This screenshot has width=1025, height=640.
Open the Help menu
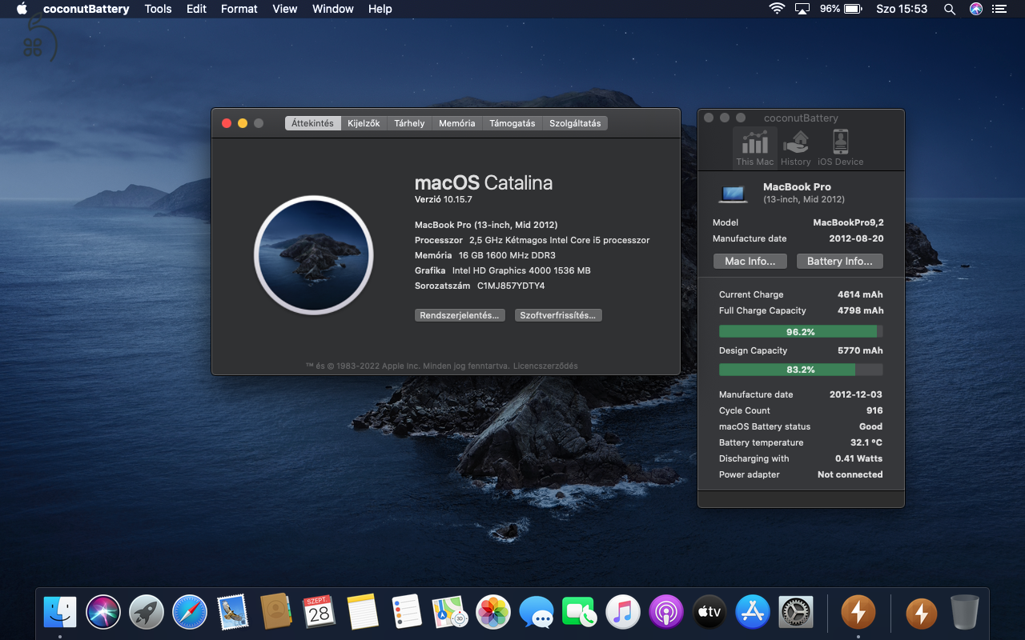[380, 9]
